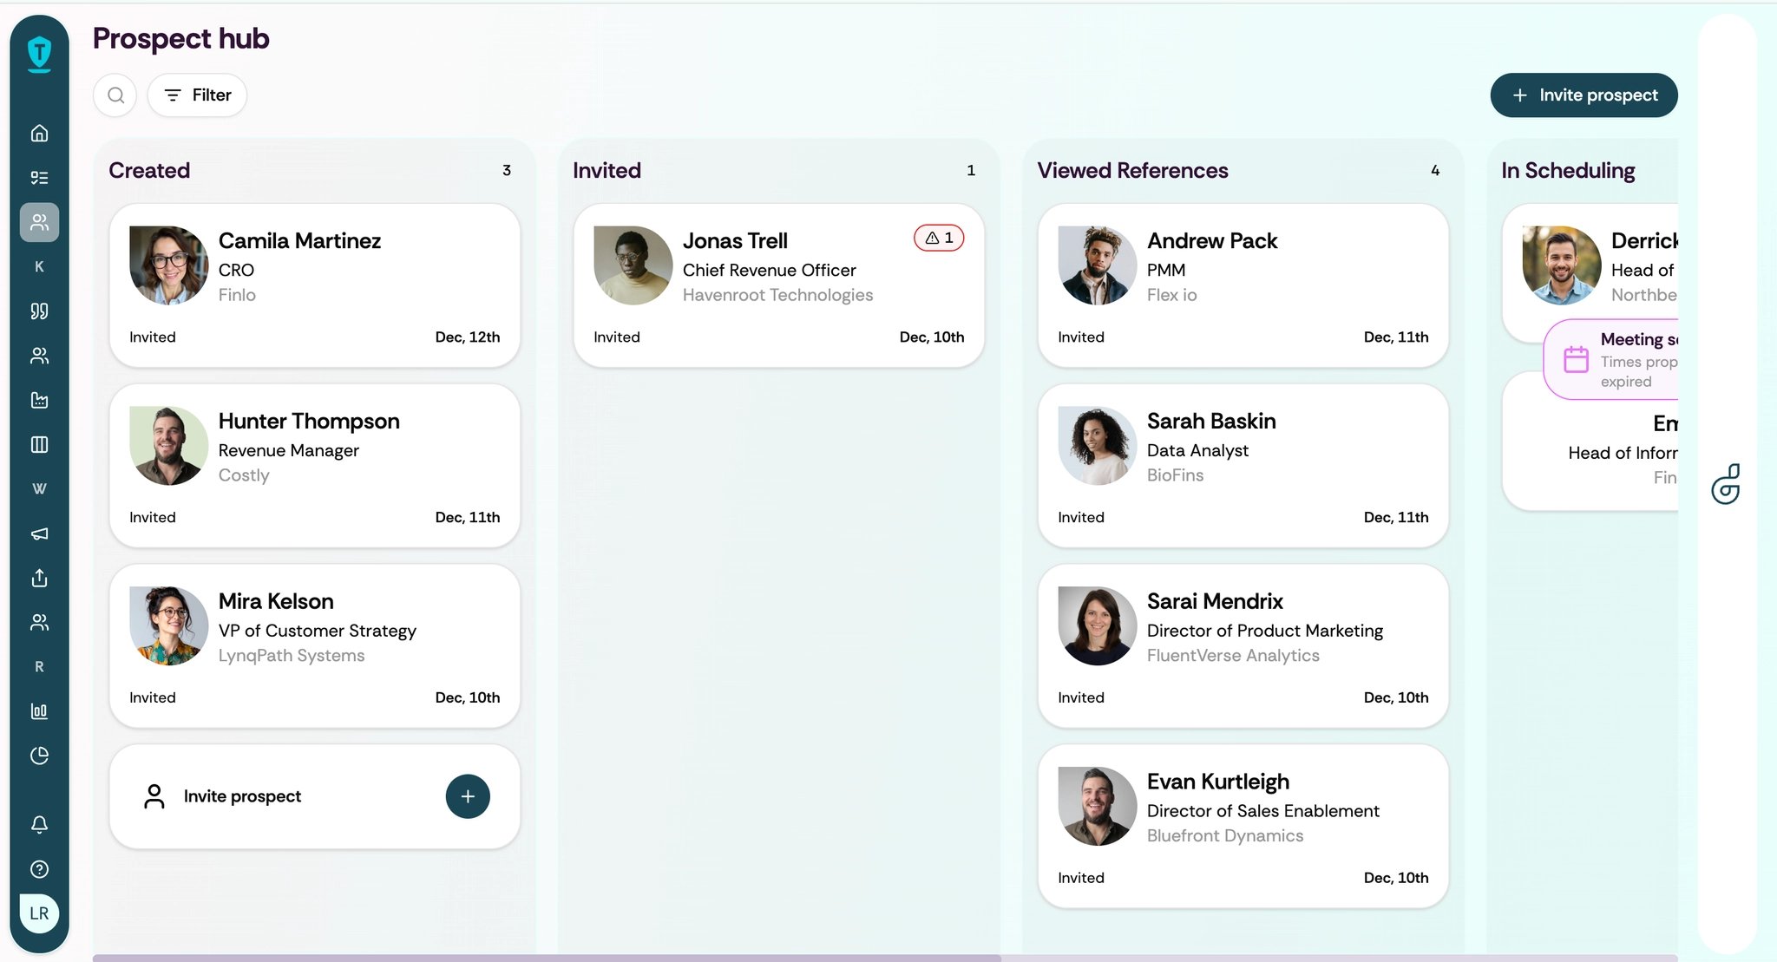Click the K item in sidebar
Image resolution: width=1777 pixels, height=962 pixels.
pos(39,266)
